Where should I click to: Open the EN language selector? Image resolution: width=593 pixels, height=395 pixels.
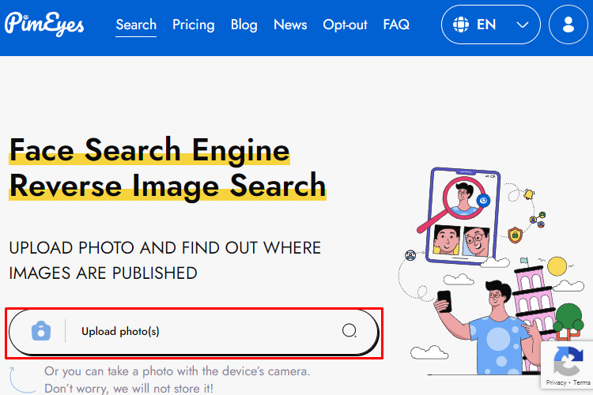[x=490, y=24]
